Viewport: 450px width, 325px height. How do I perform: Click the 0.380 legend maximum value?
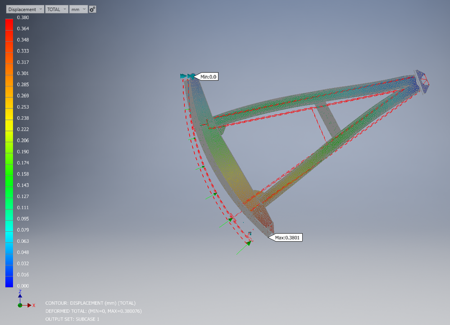23,18
